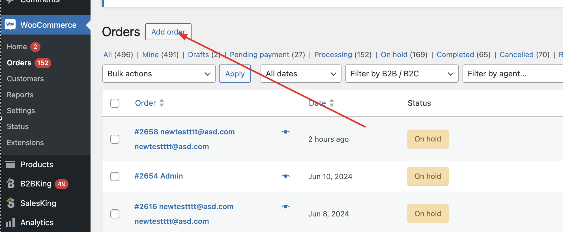Open SalesKing via its sidebar icon

tap(10, 203)
